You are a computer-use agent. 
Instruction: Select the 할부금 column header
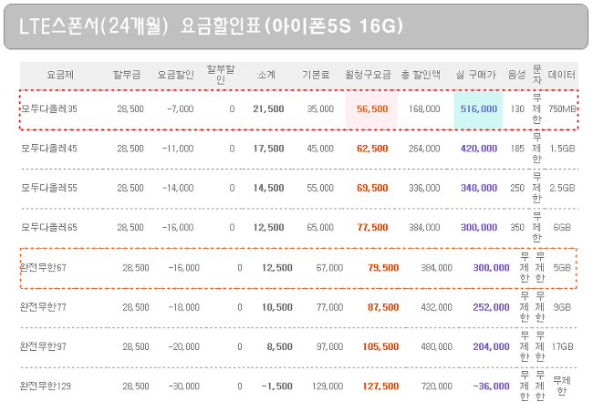click(x=127, y=75)
